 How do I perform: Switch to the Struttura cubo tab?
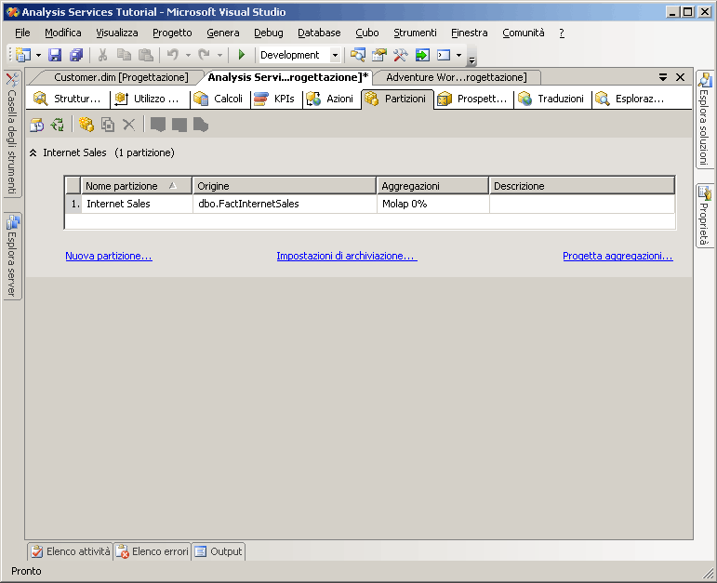(x=67, y=99)
